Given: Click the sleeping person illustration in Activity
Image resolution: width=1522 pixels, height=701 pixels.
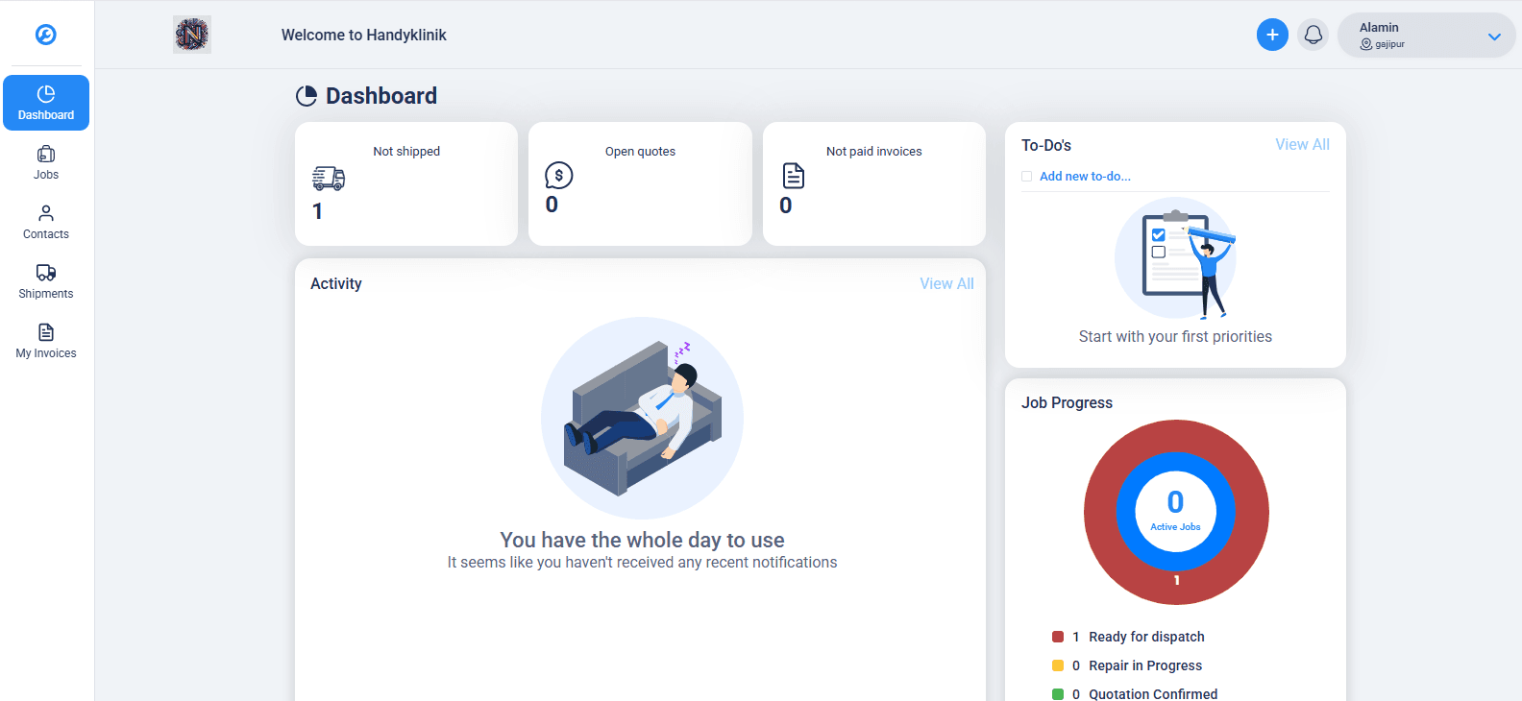Looking at the screenshot, I should pos(642,418).
